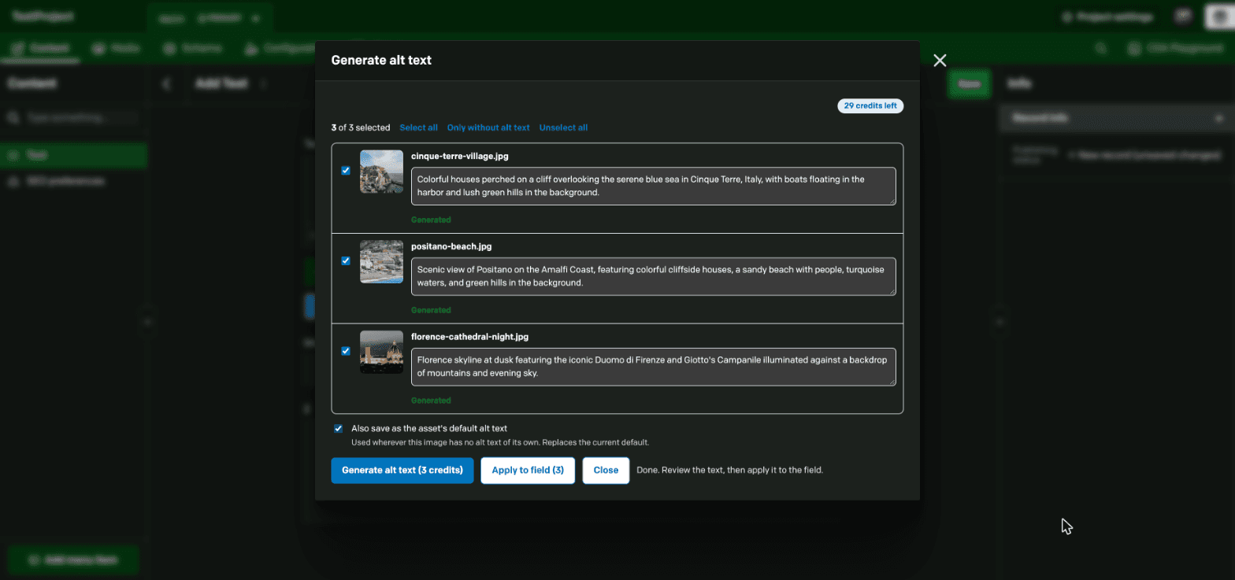This screenshot has height=580, width=1235.
Task: Click "Generated" status under positano-beach.jpg
Action: pos(431,310)
